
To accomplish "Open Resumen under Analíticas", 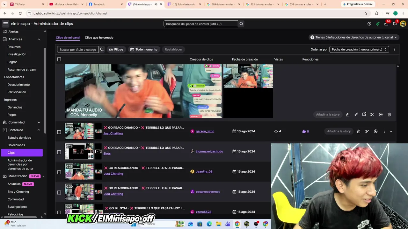I will click(x=14, y=47).
